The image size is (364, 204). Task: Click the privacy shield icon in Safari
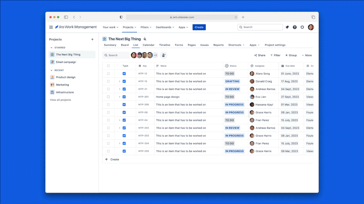(x=121, y=17)
